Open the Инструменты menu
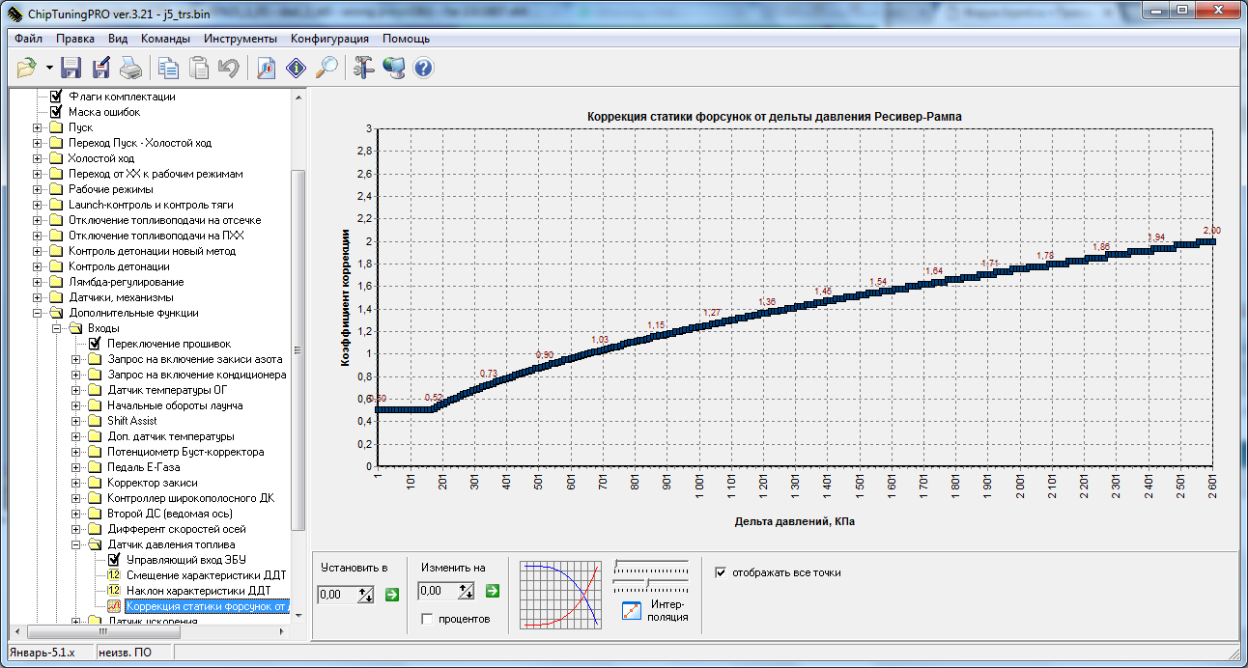Screen dimensions: 1248x668 tap(241, 39)
